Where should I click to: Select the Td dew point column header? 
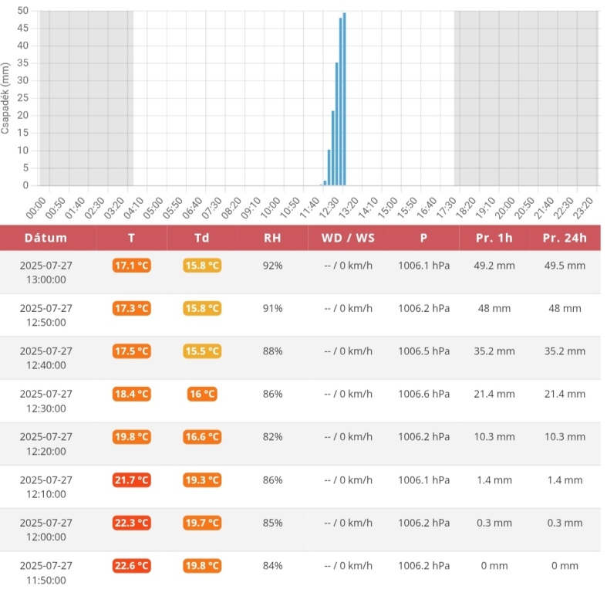click(201, 238)
